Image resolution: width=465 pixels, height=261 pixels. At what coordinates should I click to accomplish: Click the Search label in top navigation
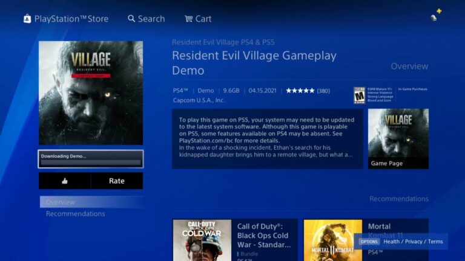(x=151, y=19)
